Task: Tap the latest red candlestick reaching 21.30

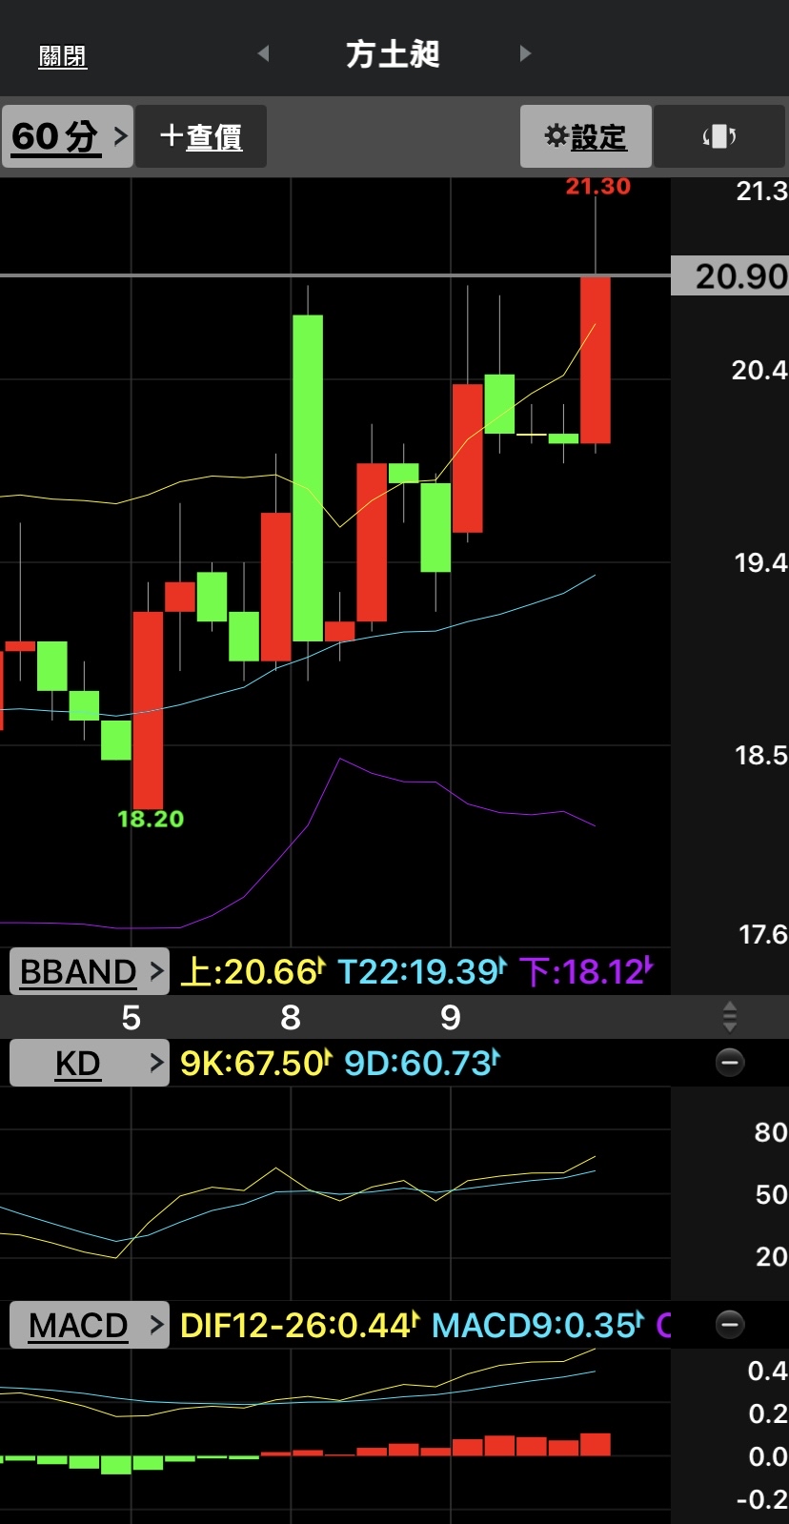Action: pos(596,360)
